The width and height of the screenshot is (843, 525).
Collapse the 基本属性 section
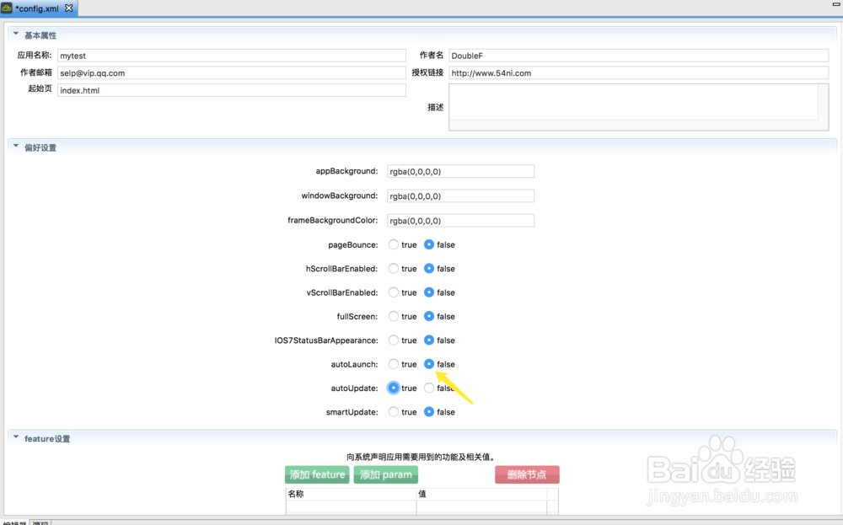tap(15, 35)
